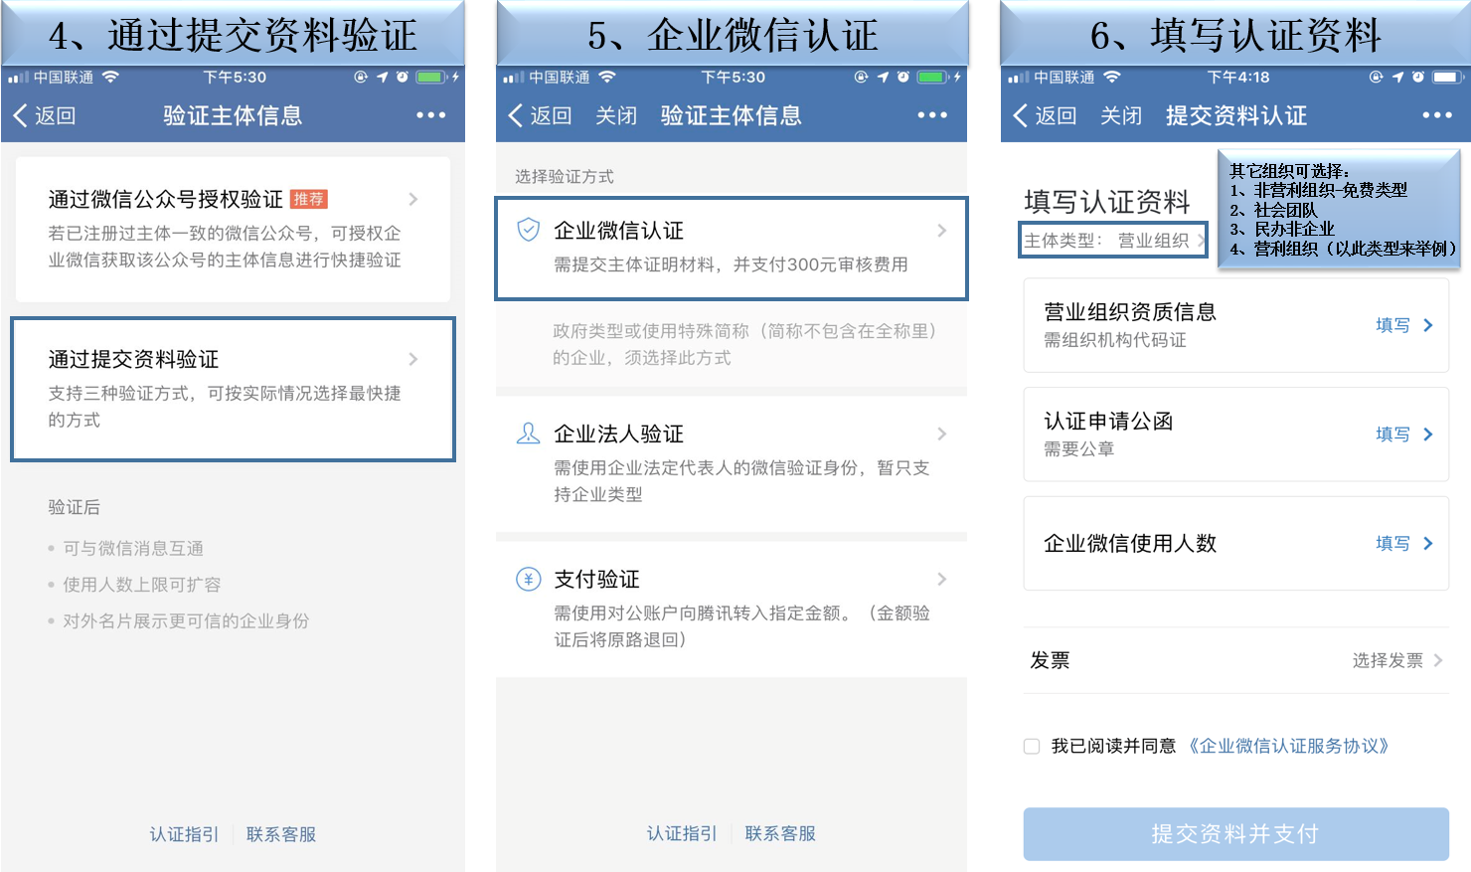Click 关闭 on the step 5 screen header

point(616,115)
